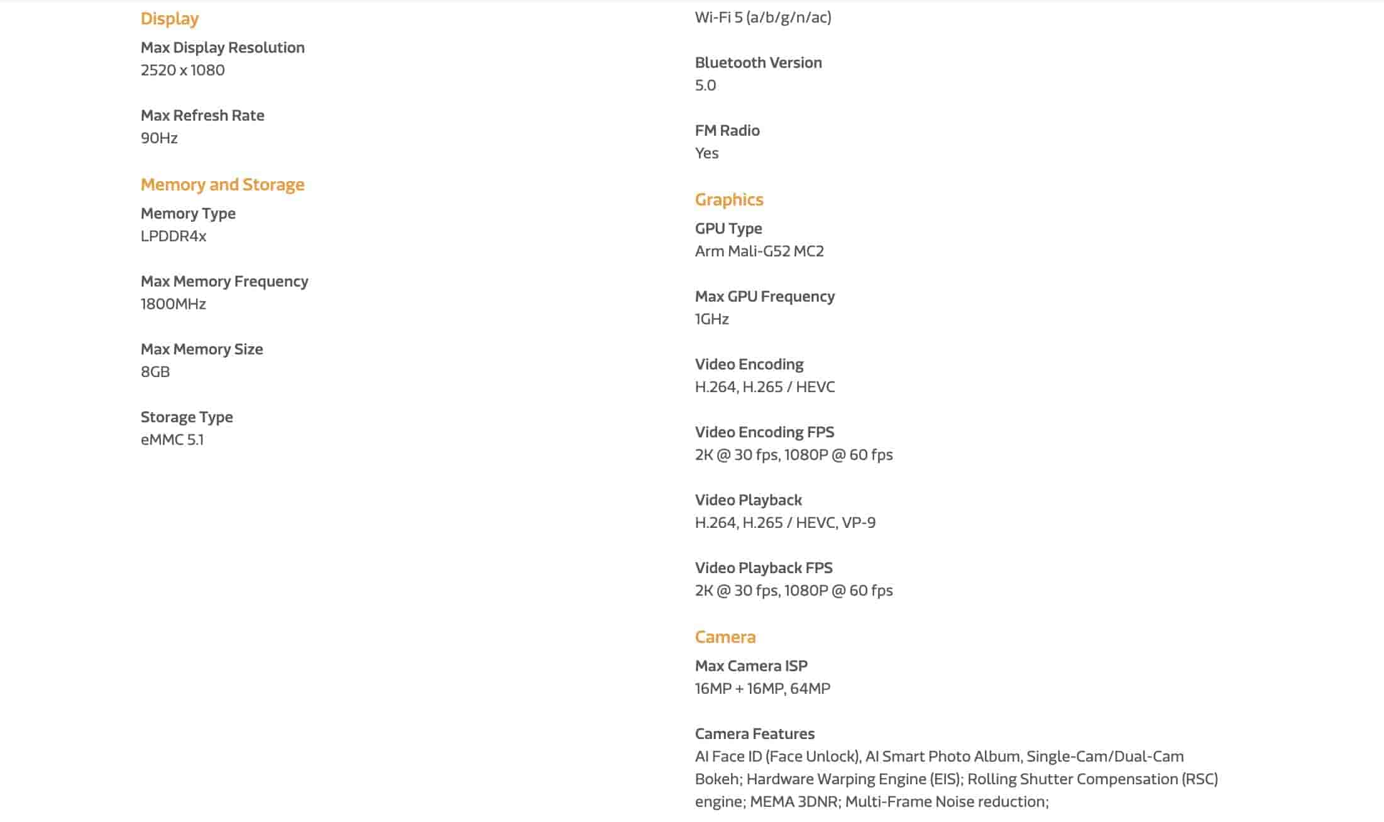Select the Max Display Resolution label
The width and height of the screenshot is (1384, 822).
pos(222,48)
